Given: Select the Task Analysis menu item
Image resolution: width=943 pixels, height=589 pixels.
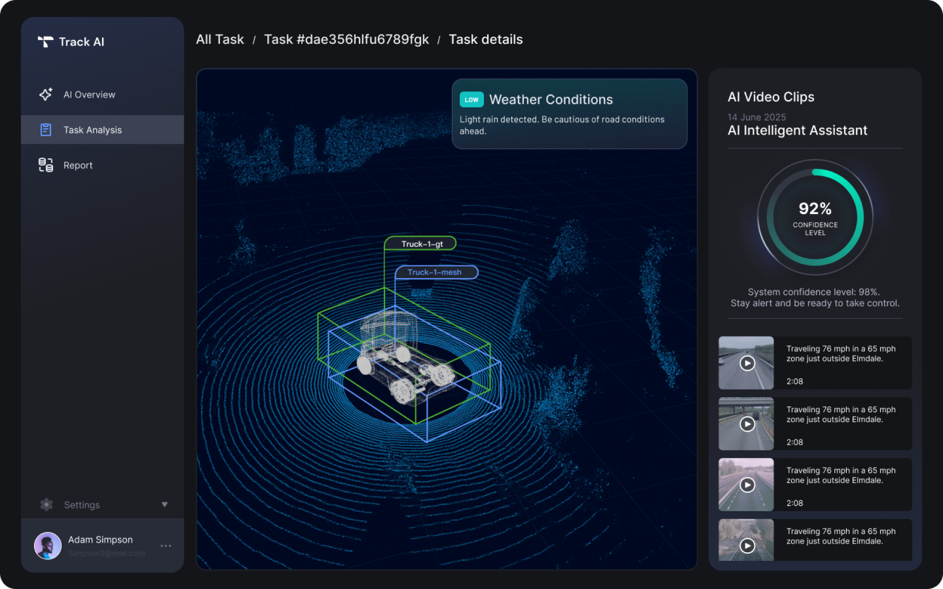Looking at the screenshot, I should pos(102,130).
